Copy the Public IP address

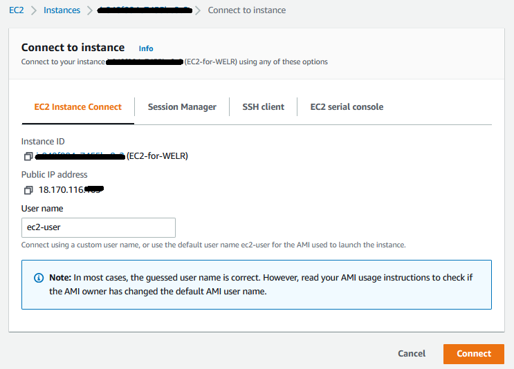(28, 189)
